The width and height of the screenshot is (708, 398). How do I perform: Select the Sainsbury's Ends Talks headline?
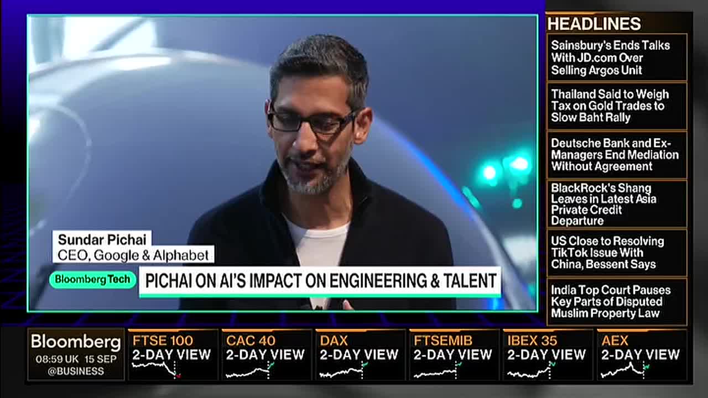pos(617,57)
